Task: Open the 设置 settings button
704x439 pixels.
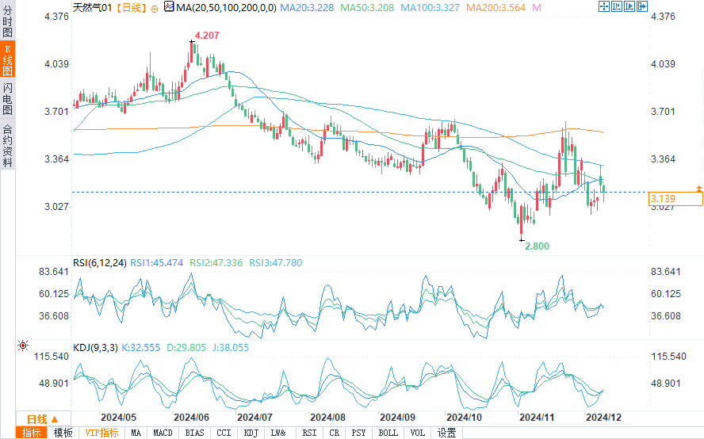Action: click(x=446, y=433)
